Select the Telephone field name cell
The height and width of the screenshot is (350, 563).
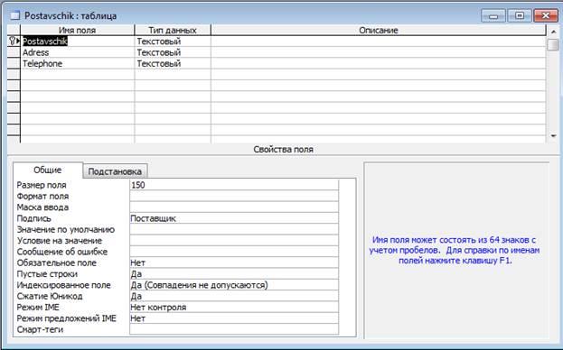coord(78,63)
